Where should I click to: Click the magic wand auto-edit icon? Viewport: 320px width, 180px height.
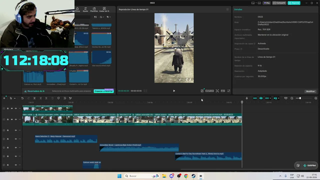point(70,98)
